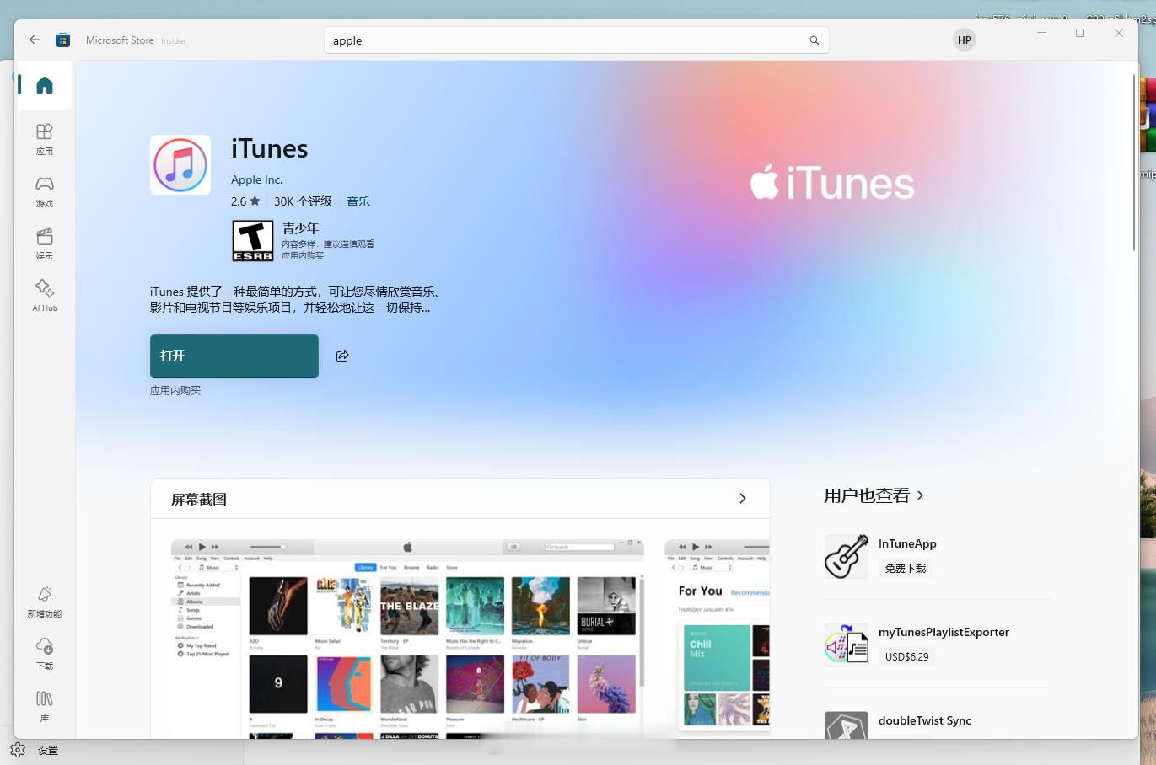Click the 2.6 star rating
Image resolution: width=1156 pixels, height=765 pixels.
click(245, 201)
